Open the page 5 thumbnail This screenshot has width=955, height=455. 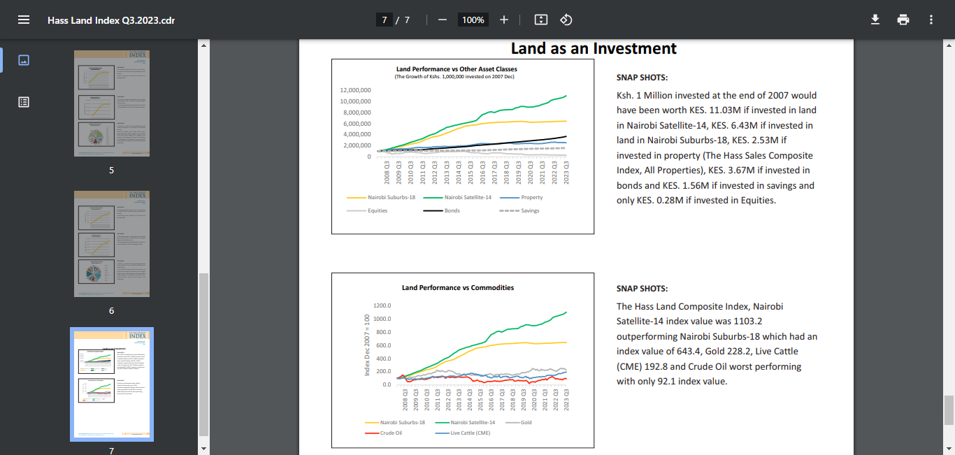pos(112,103)
